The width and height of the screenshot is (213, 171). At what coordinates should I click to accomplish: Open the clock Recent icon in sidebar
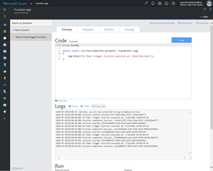point(4,38)
